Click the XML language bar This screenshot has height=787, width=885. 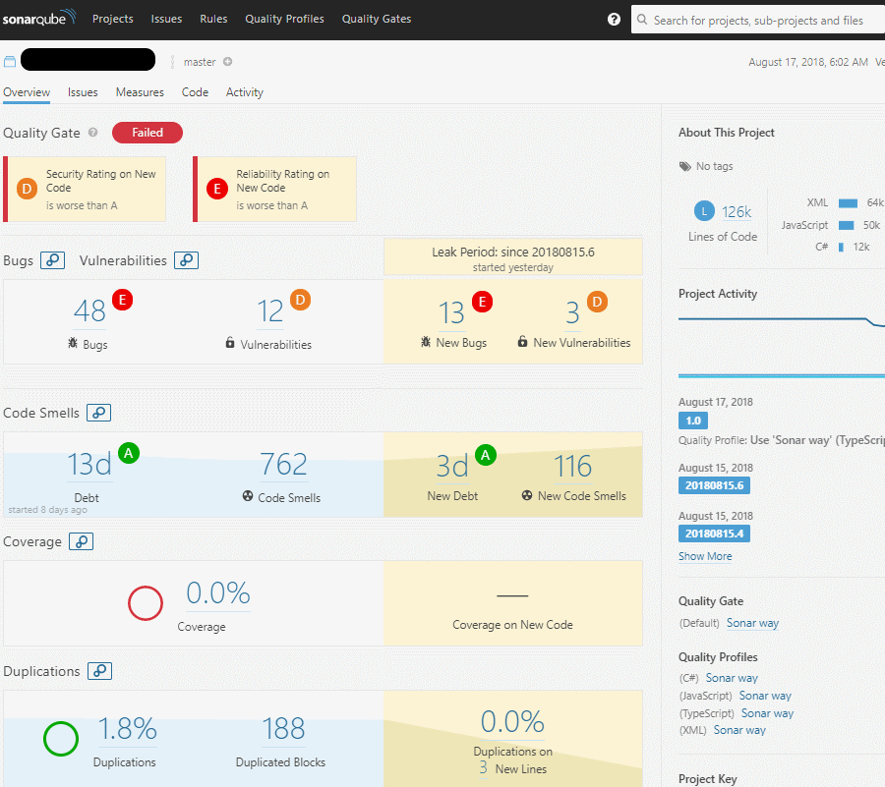pos(848,203)
